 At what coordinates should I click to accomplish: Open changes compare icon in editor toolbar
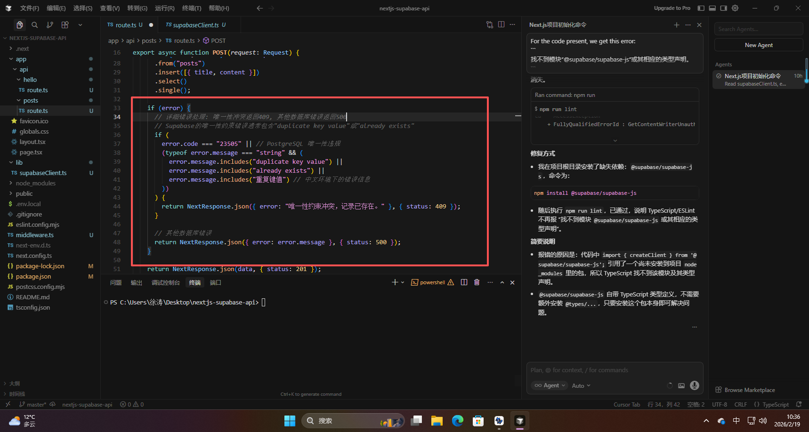tap(490, 24)
